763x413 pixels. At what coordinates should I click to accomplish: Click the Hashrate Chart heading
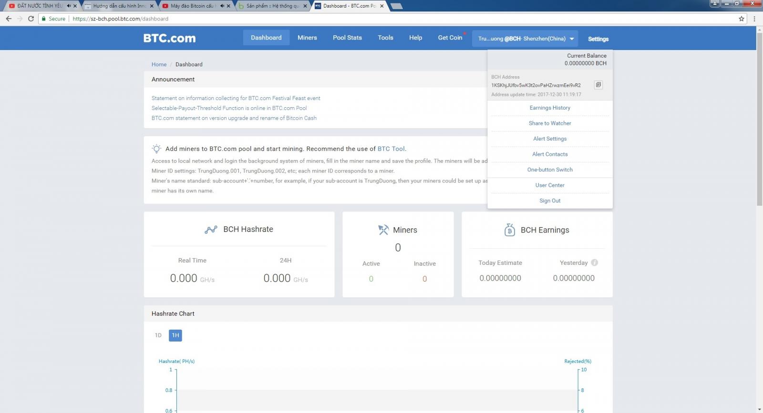[173, 313]
